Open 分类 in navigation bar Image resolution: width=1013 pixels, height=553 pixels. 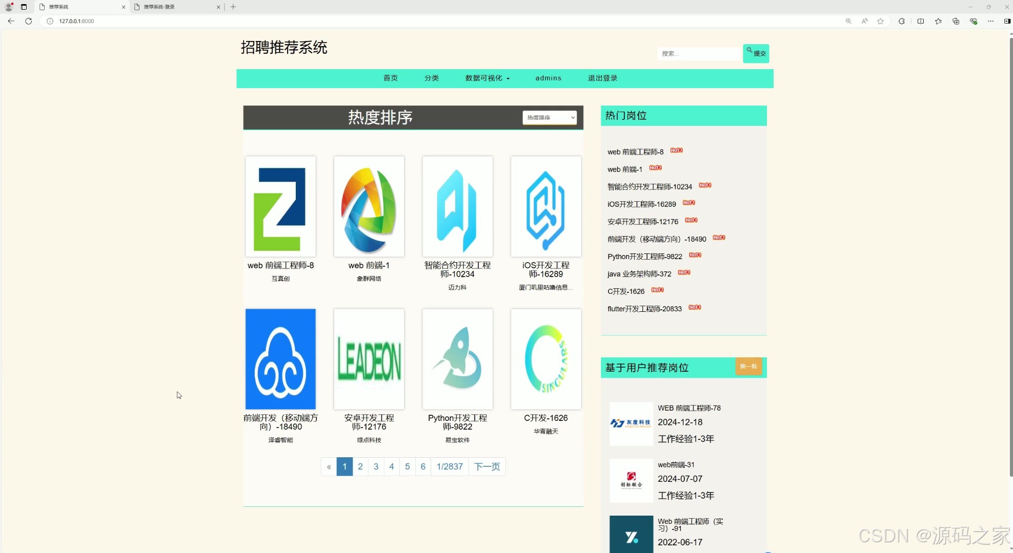click(x=432, y=78)
